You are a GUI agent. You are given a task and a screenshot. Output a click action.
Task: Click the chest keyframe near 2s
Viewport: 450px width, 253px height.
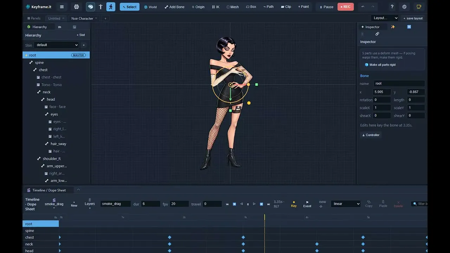click(x=169, y=238)
